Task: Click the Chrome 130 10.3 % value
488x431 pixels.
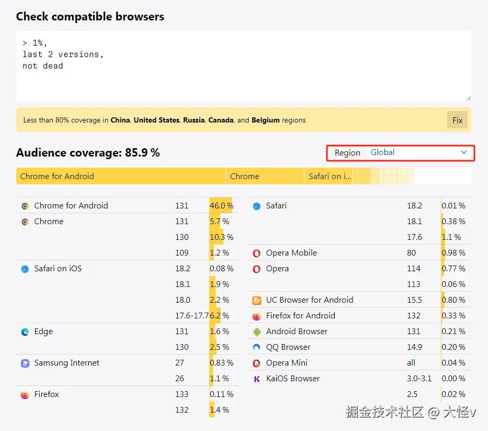Action: [221, 237]
